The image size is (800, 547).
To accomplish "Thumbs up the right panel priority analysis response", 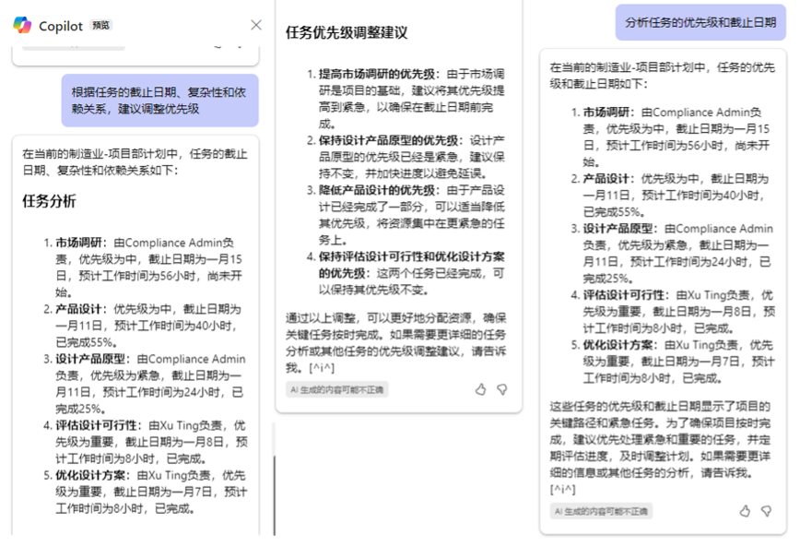I will [x=745, y=511].
